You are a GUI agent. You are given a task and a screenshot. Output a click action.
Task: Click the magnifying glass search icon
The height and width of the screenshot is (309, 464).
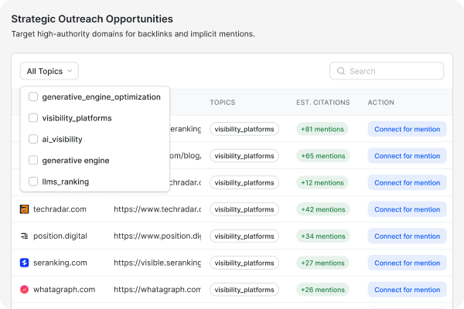tap(340, 71)
